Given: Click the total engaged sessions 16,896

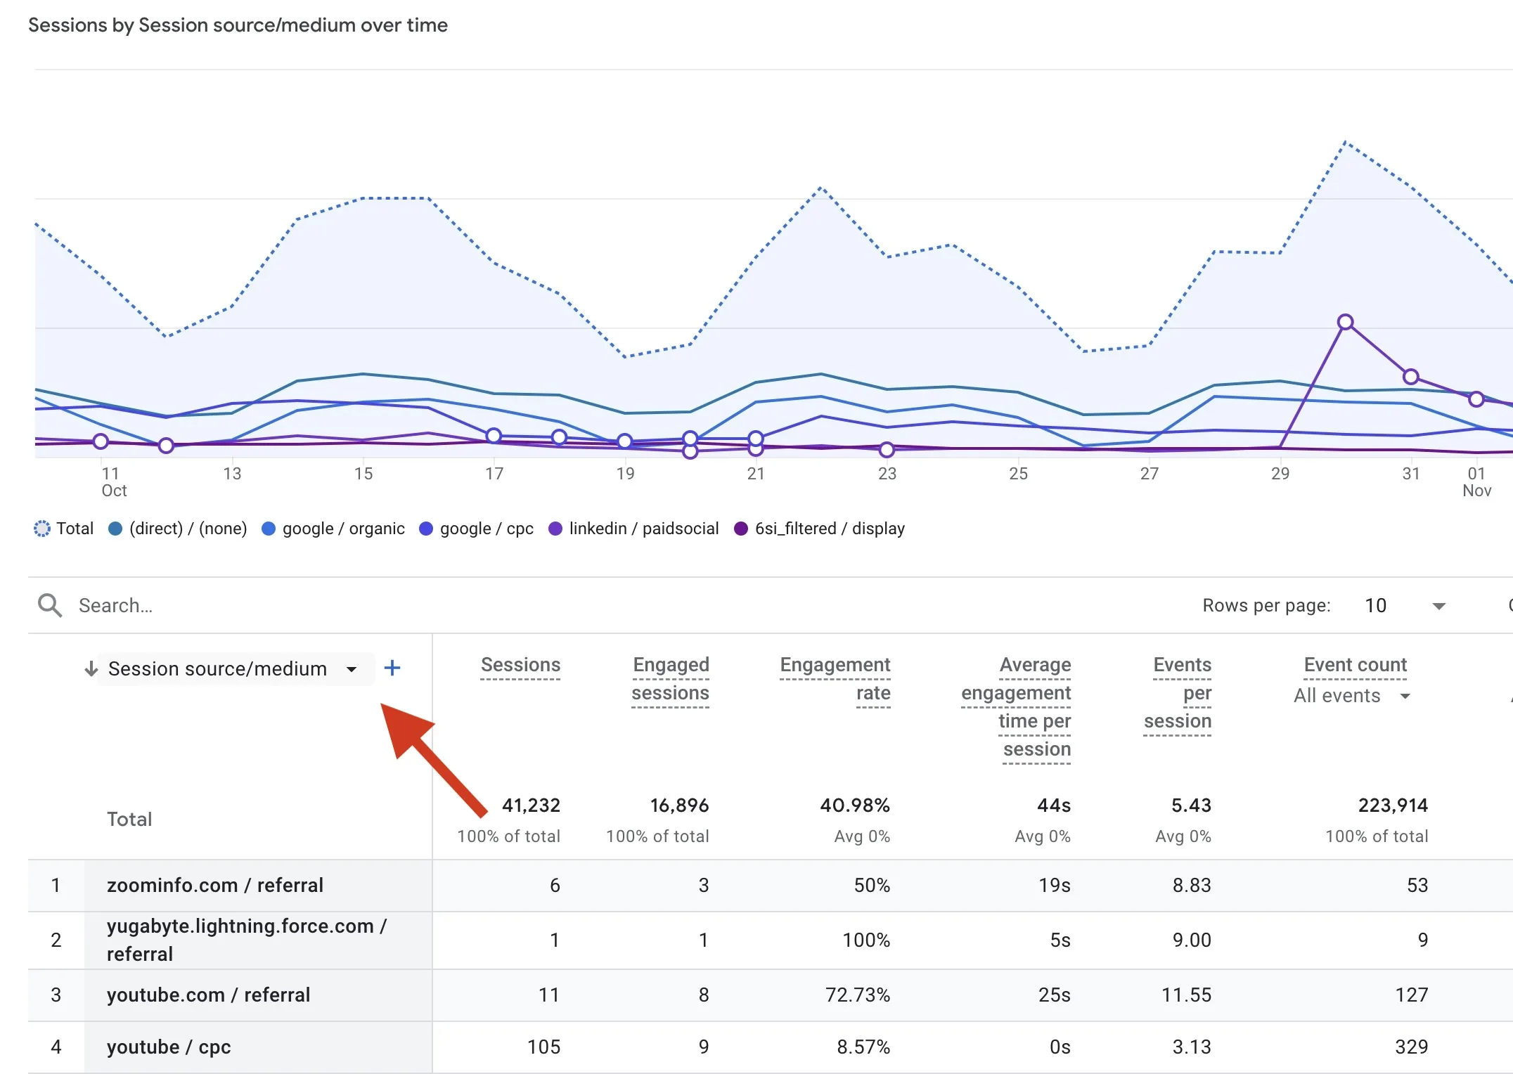Looking at the screenshot, I should 679,805.
